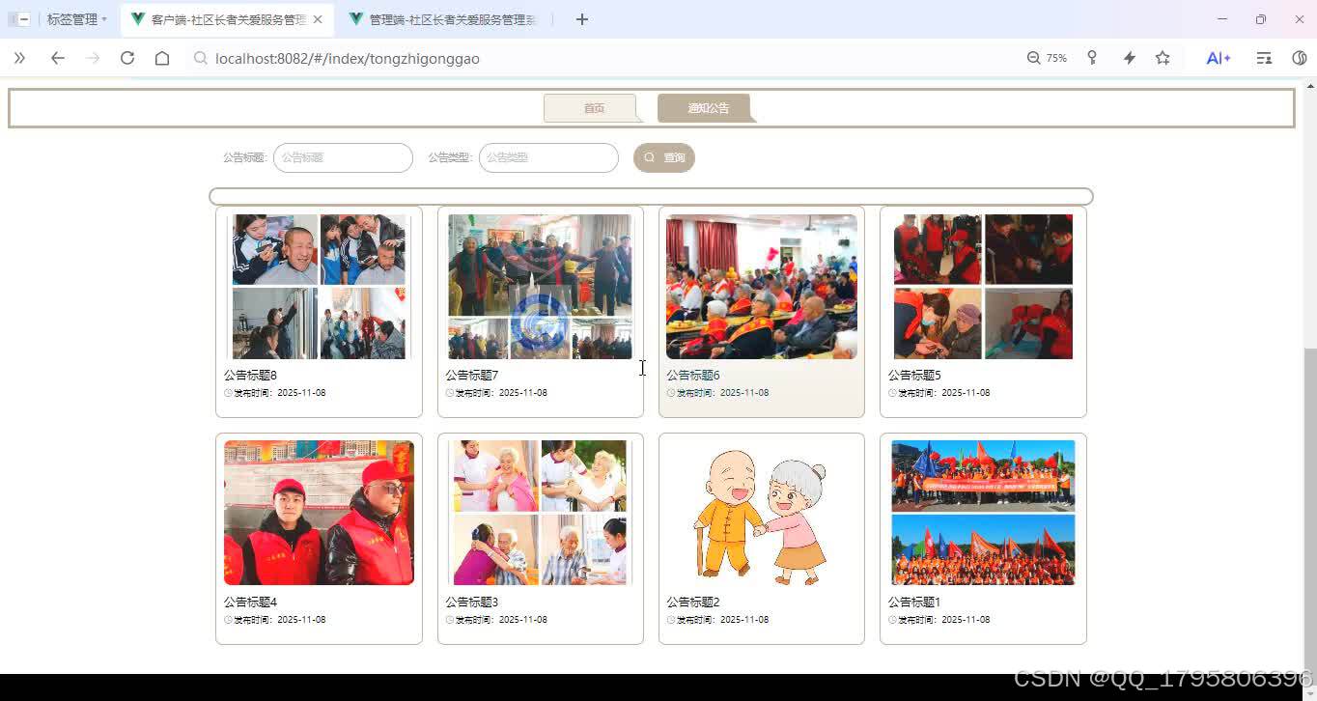This screenshot has height=701, width=1317.
Task: Click the 公告标题5 title text
Action: 914,376
